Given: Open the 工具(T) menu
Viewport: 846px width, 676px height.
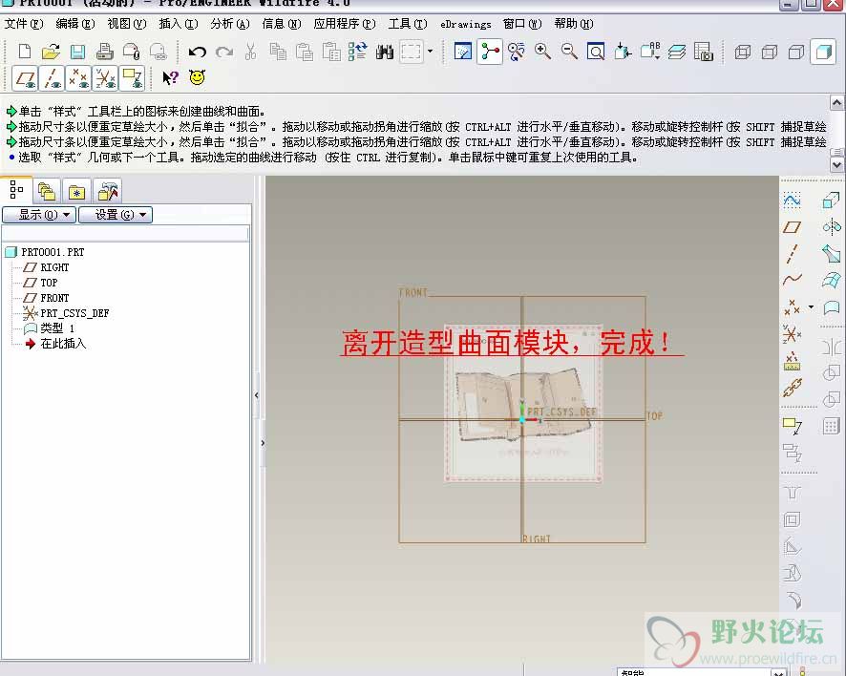Looking at the screenshot, I should [x=408, y=24].
